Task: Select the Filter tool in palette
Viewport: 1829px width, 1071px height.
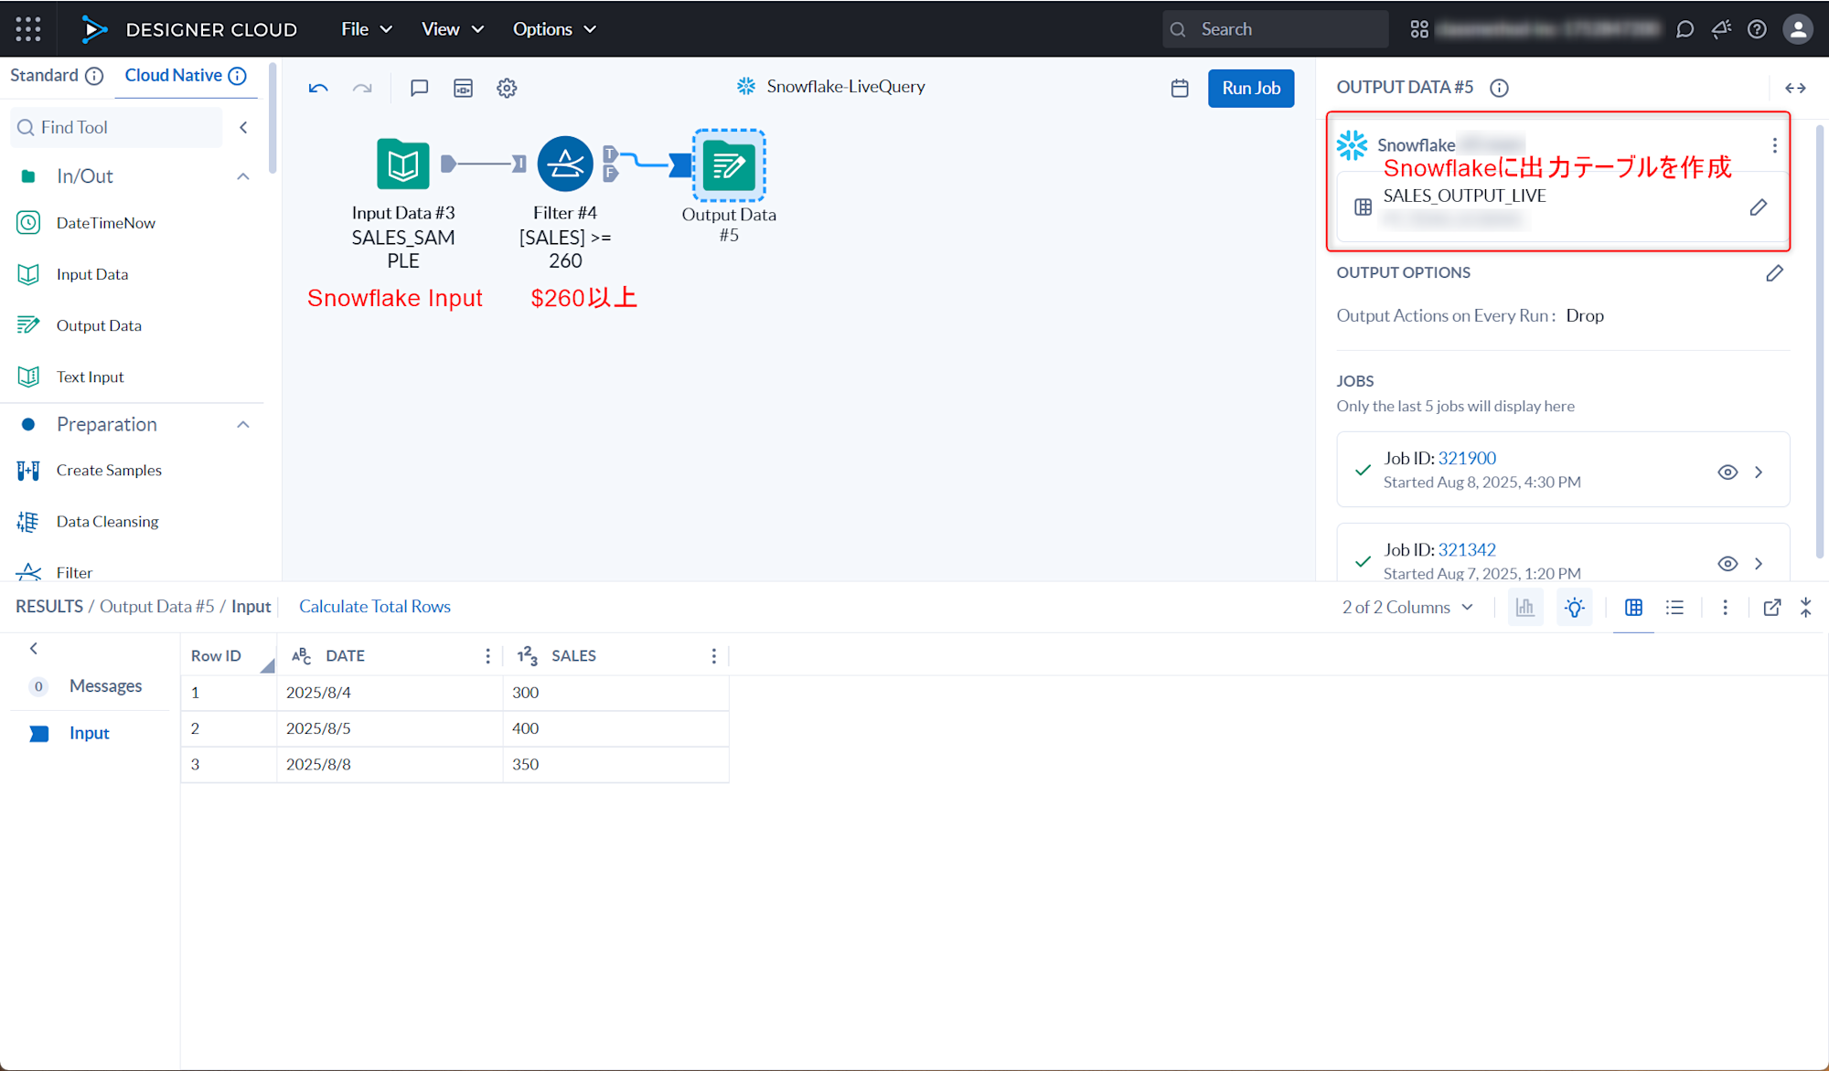Action: [x=55, y=572]
